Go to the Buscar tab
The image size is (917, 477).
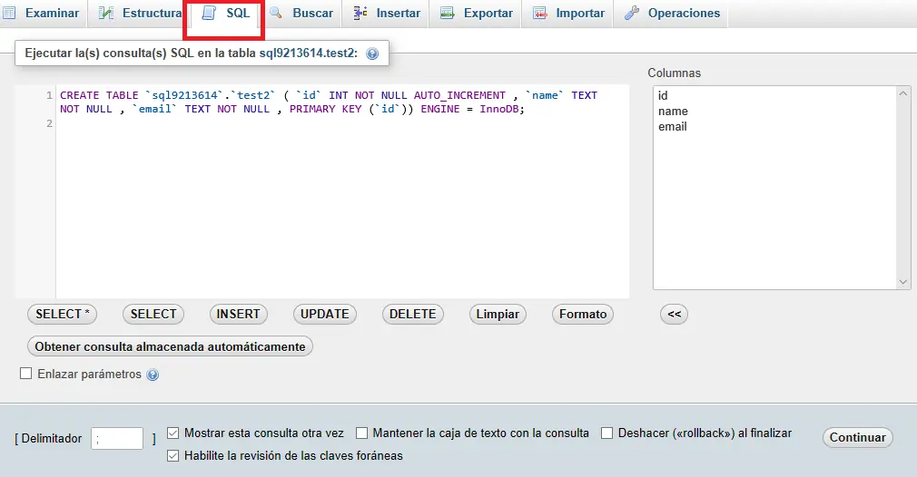click(x=301, y=13)
